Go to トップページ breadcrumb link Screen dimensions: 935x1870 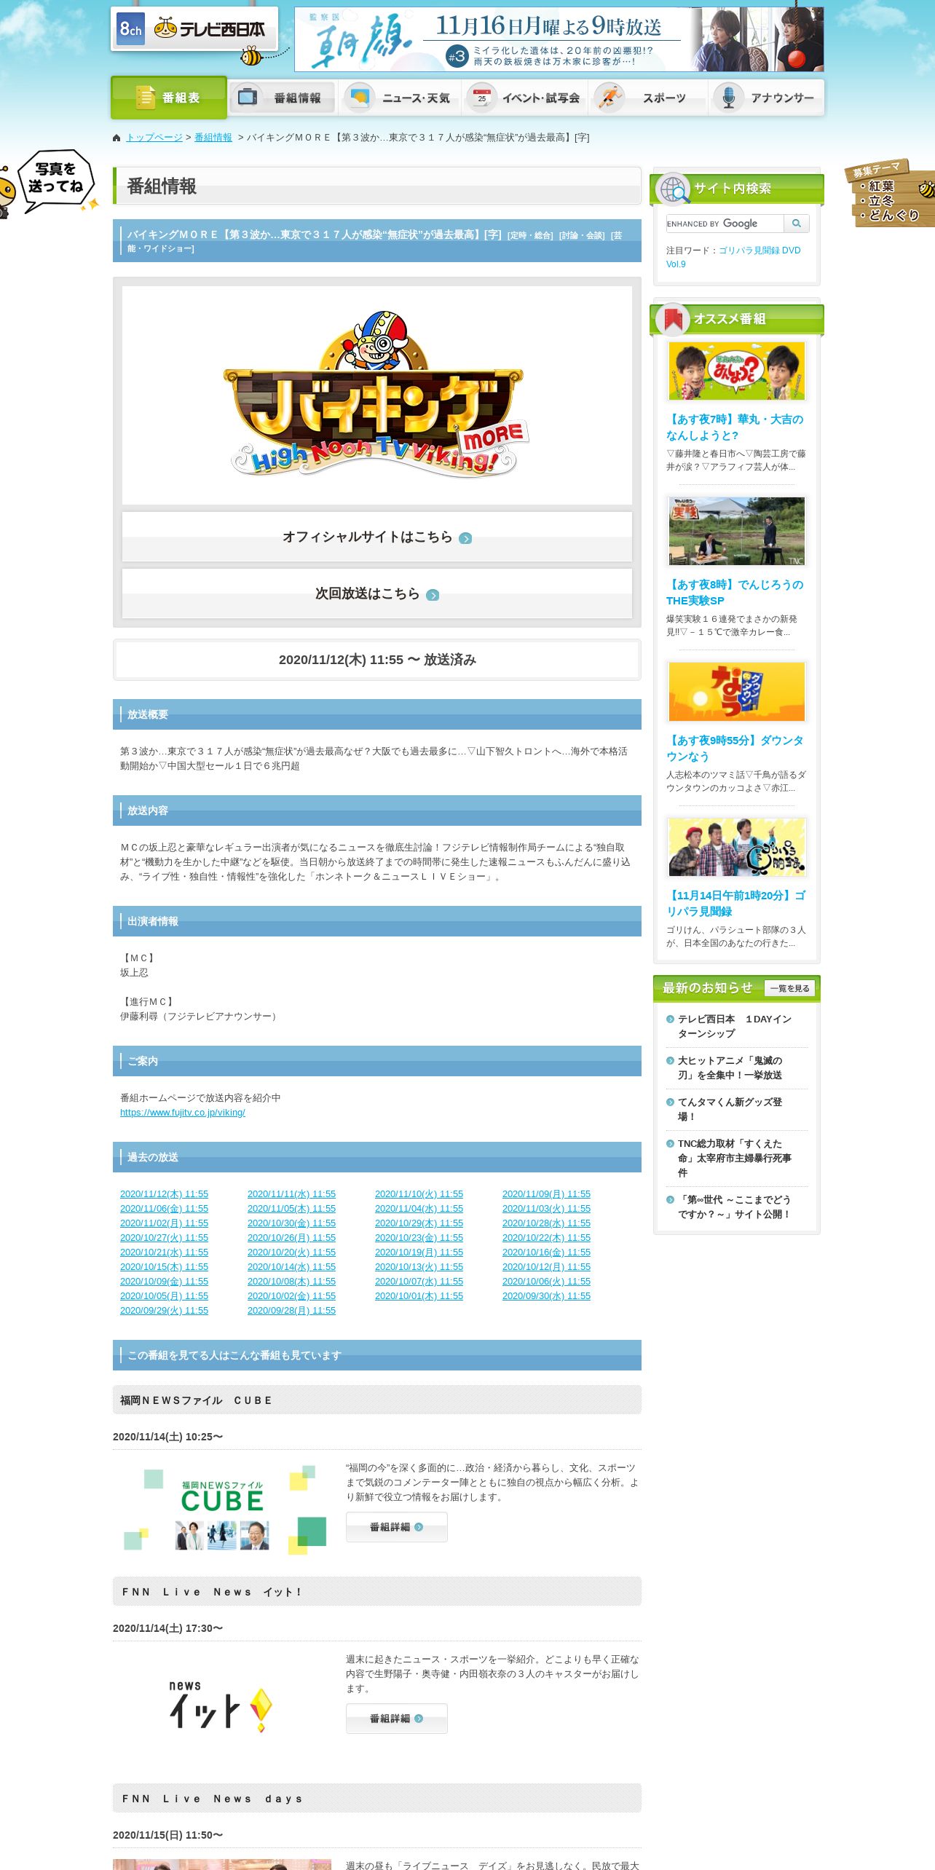click(154, 138)
